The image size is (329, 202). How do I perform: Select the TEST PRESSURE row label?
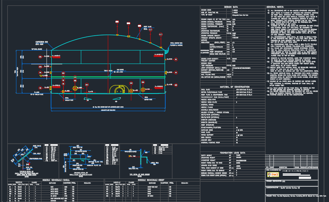[x=207, y=66]
